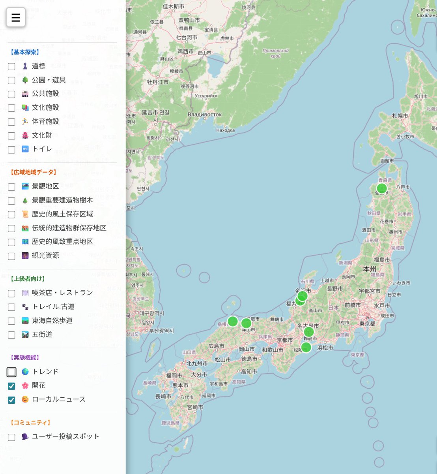Enable the 五街道 checkbox

pos(11,335)
